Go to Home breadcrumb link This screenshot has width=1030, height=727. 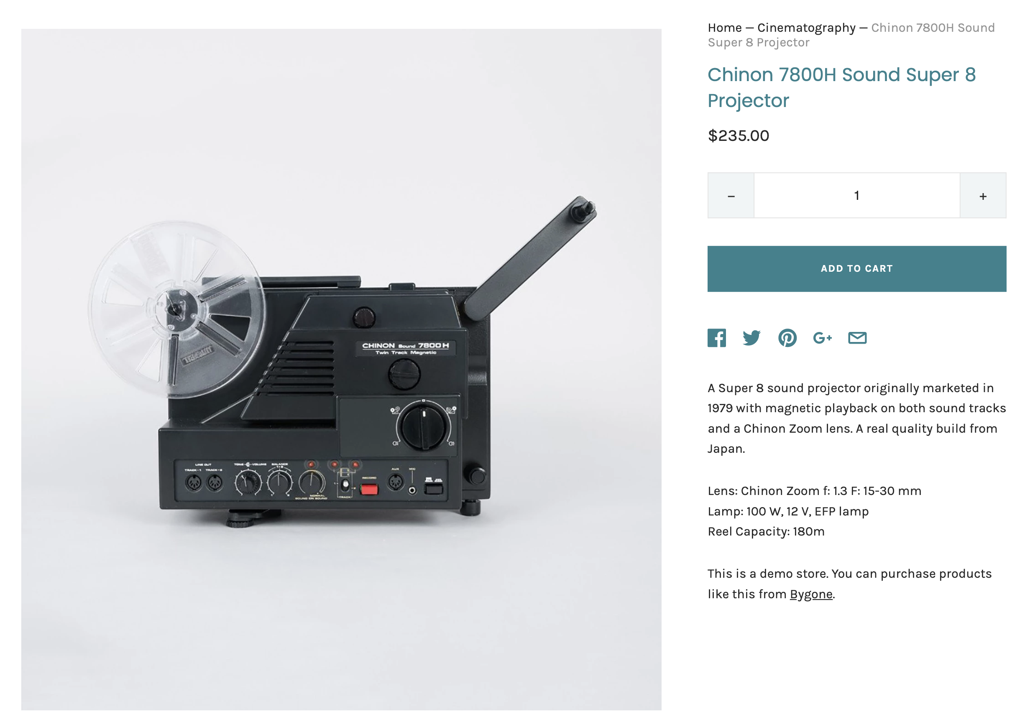pos(724,28)
